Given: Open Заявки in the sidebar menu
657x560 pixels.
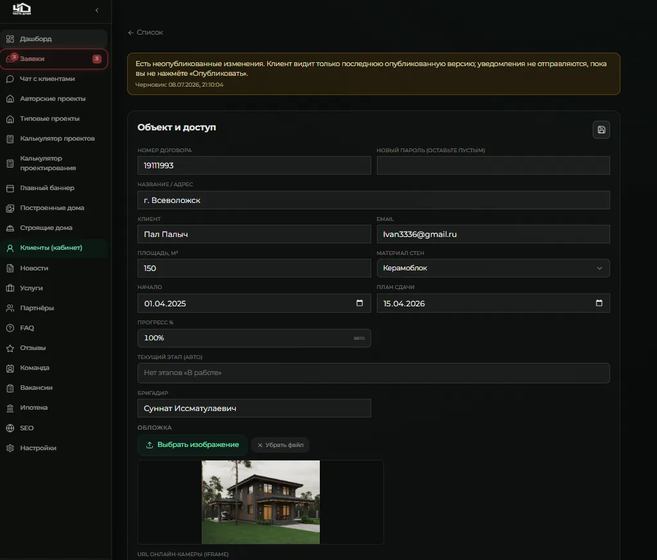Looking at the screenshot, I should click(54, 58).
